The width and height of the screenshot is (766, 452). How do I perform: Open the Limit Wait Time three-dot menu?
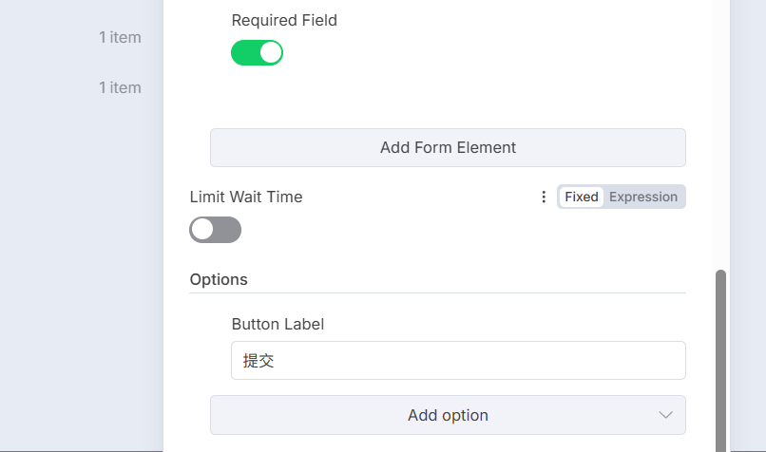pyautogui.click(x=544, y=197)
